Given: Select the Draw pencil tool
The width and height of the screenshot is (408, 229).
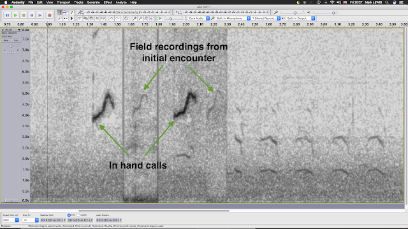Looking at the screenshot, I should [x=71, y=12].
